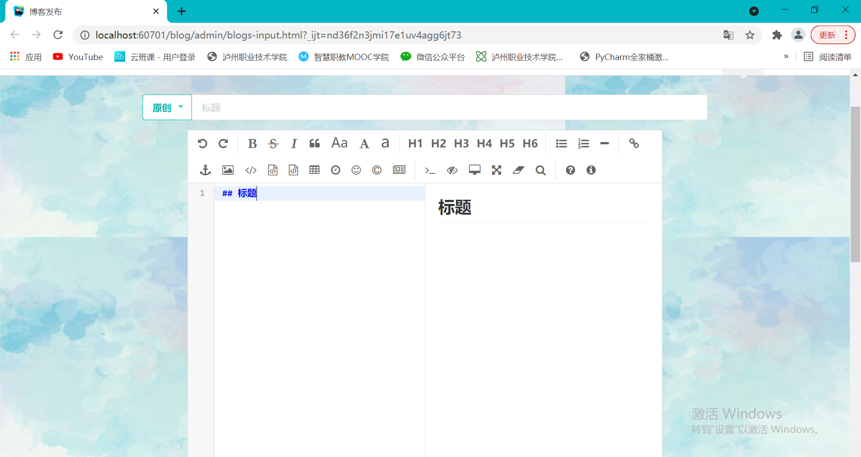Insert a hyperlink
This screenshot has height=457, width=861.
pos(634,143)
